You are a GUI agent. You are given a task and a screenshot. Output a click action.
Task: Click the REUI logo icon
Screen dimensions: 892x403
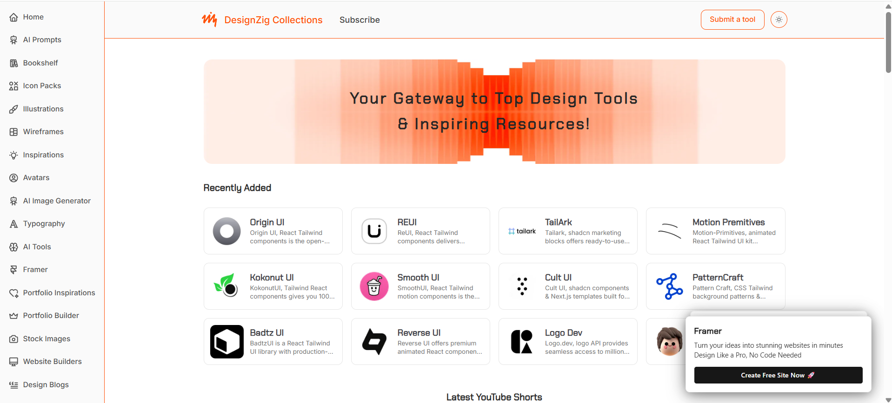pos(374,231)
